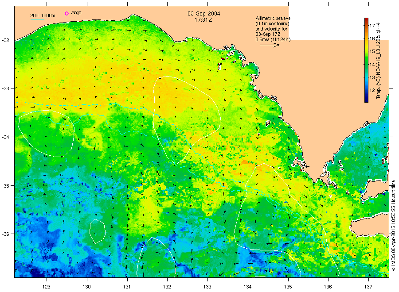
Task: Click the -36 latitude axis label
Action: (6, 234)
